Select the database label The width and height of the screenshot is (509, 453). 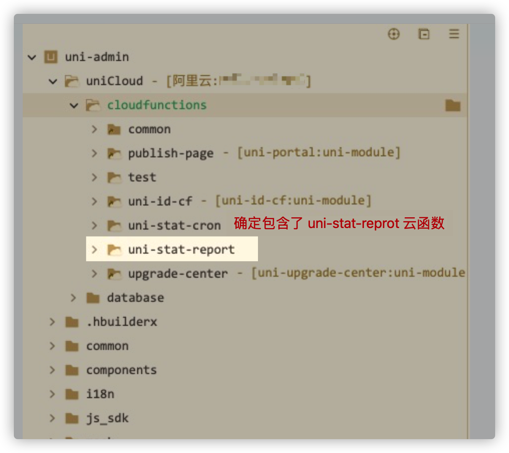(136, 298)
